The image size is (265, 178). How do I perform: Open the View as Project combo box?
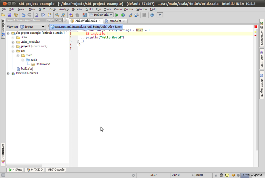point(32,27)
